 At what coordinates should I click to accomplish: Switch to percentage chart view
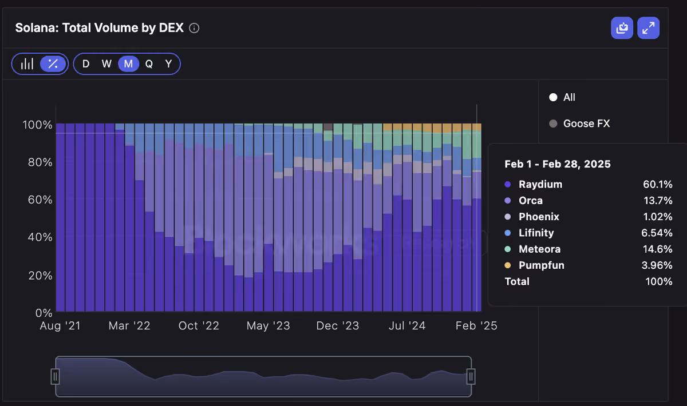[x=53, y=63]
